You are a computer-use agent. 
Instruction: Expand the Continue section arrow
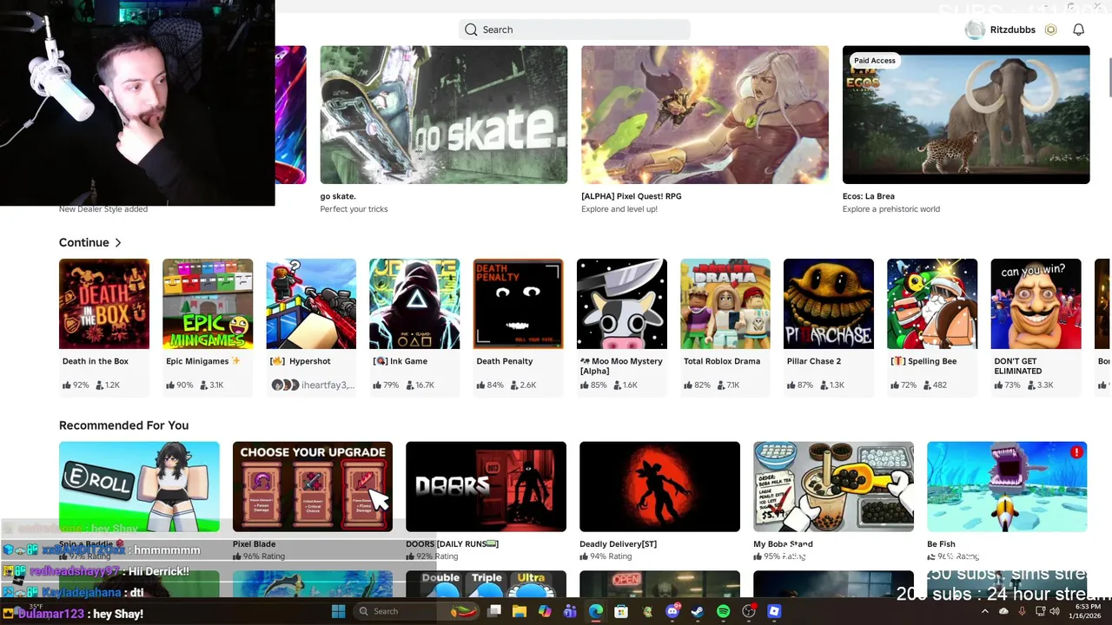click(118, 243)
